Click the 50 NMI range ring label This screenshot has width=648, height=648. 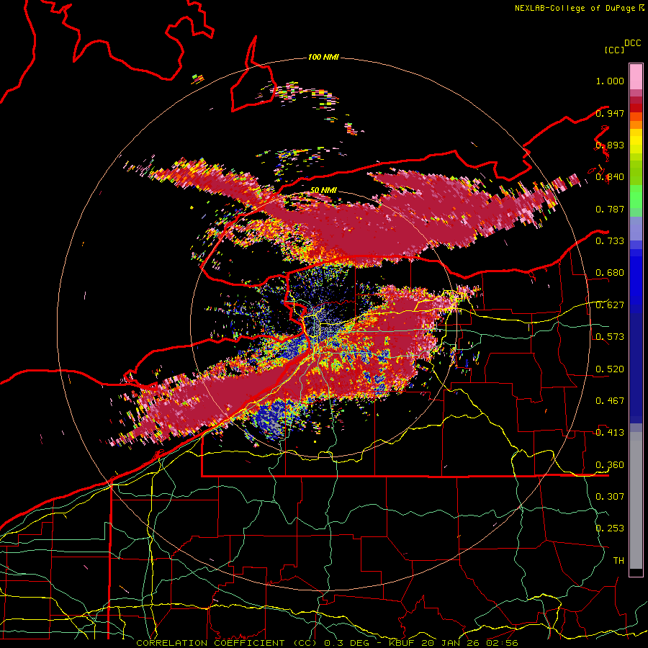pos(323,191)
